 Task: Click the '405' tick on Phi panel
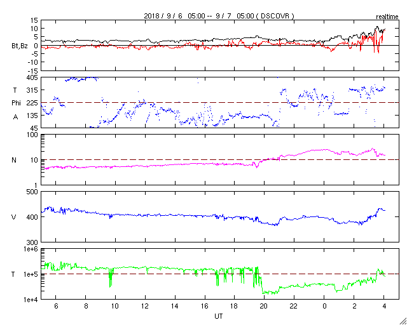point(32,77)
